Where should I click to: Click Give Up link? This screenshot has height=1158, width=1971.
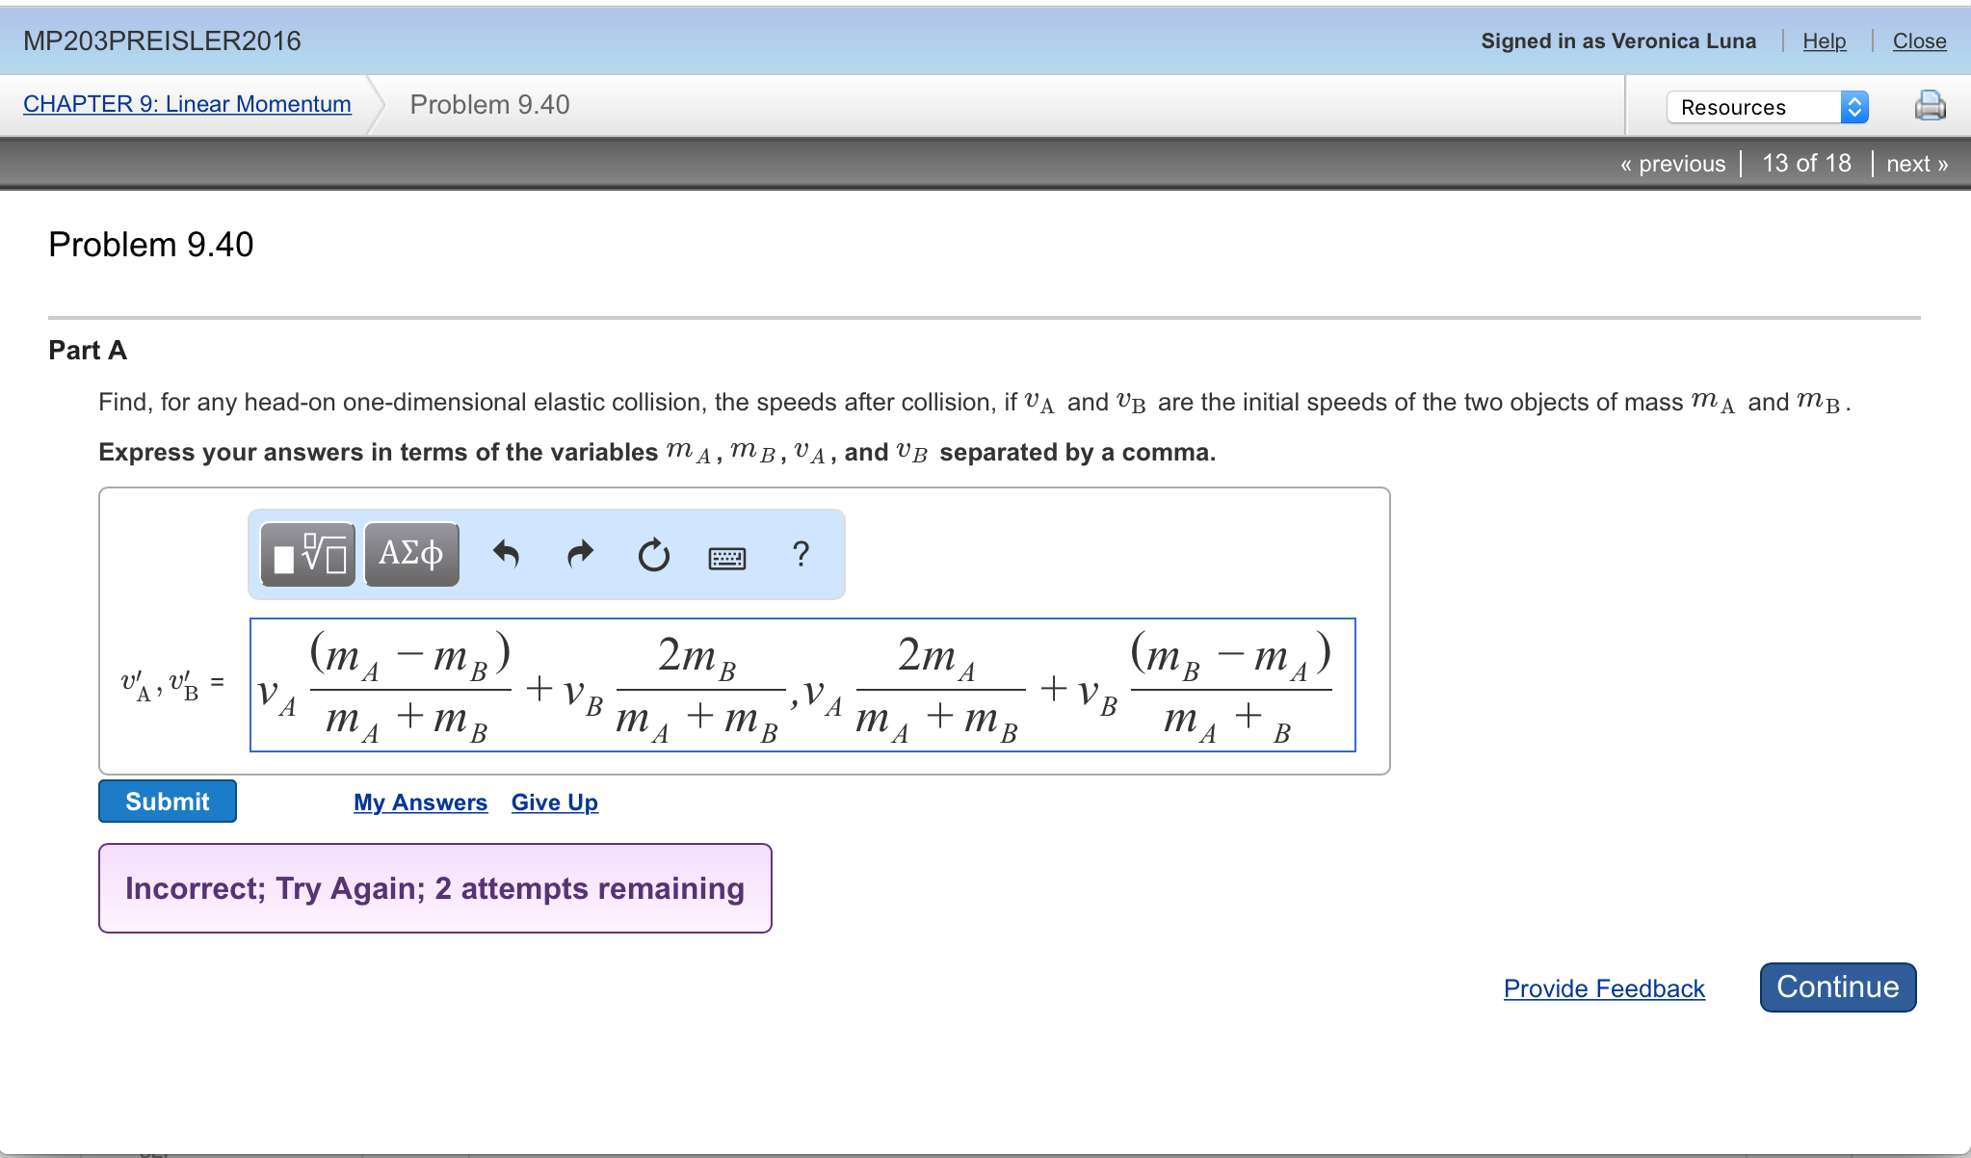(x=554, y=803)
